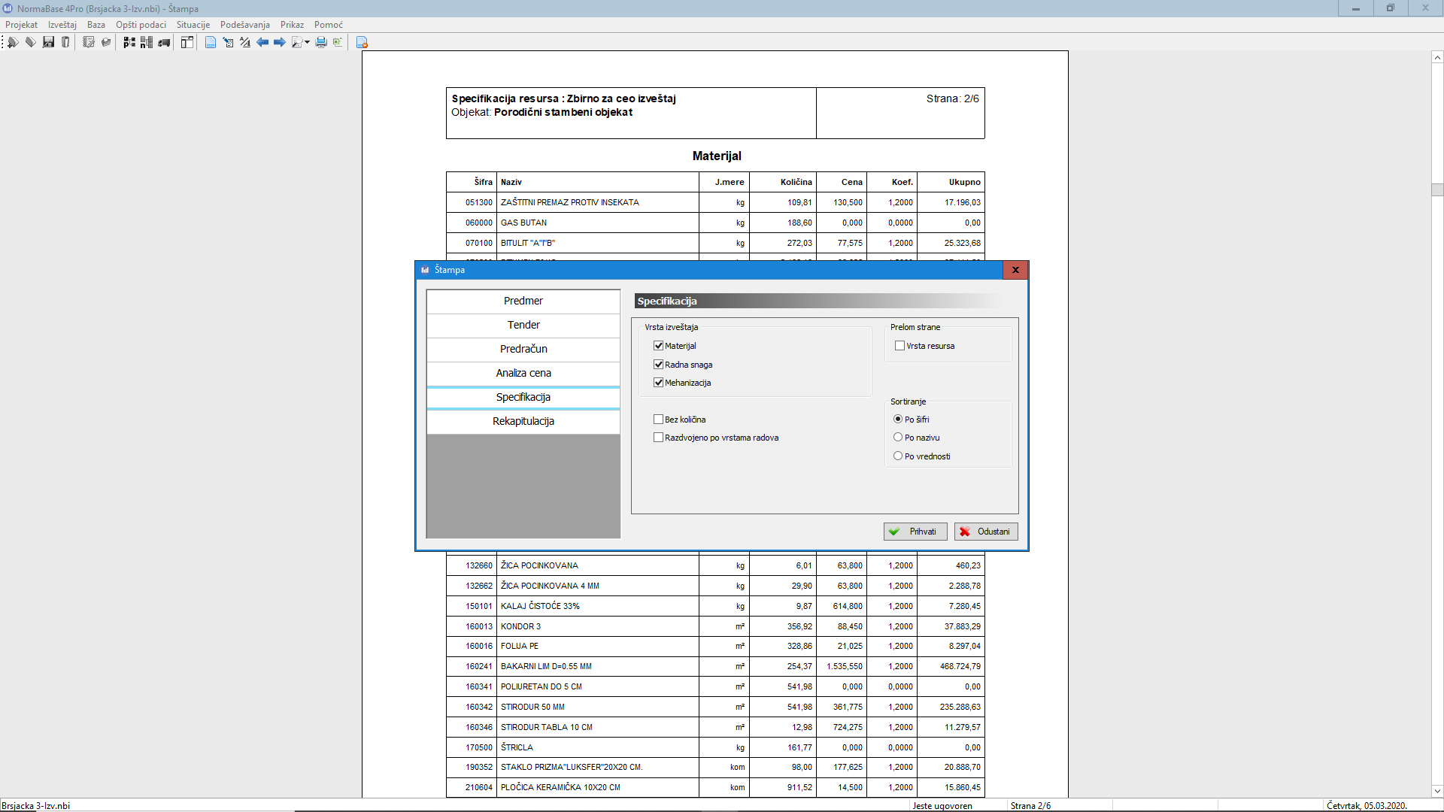
Task: Open the Izveštaj menu
Action: 62,25
